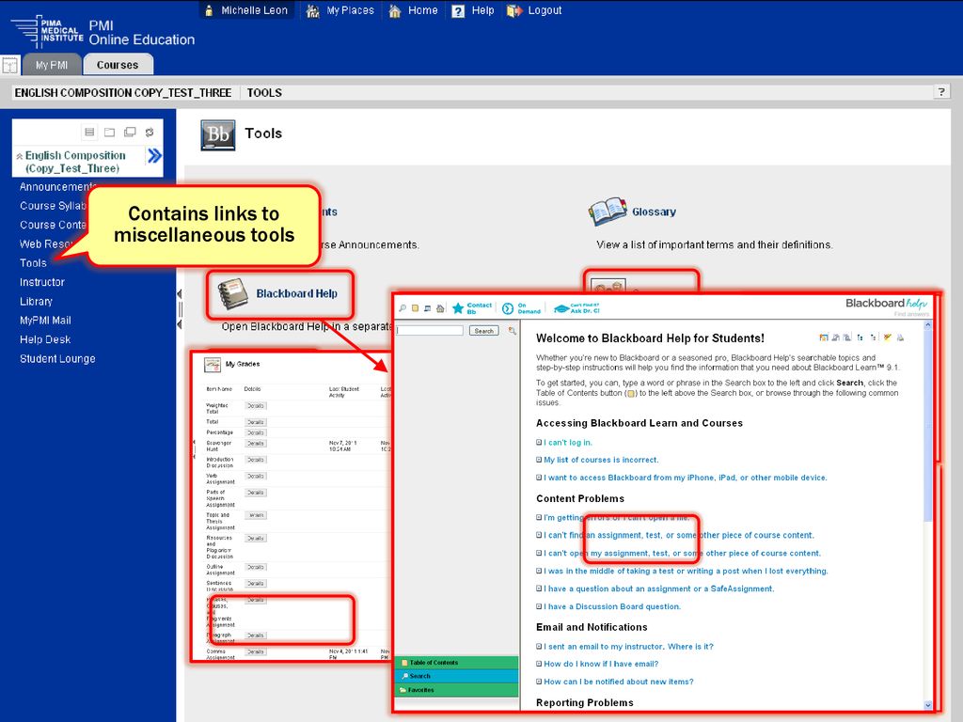Click the Glossary link
Screen dimensions: 963x722
(x=655, y=212)
